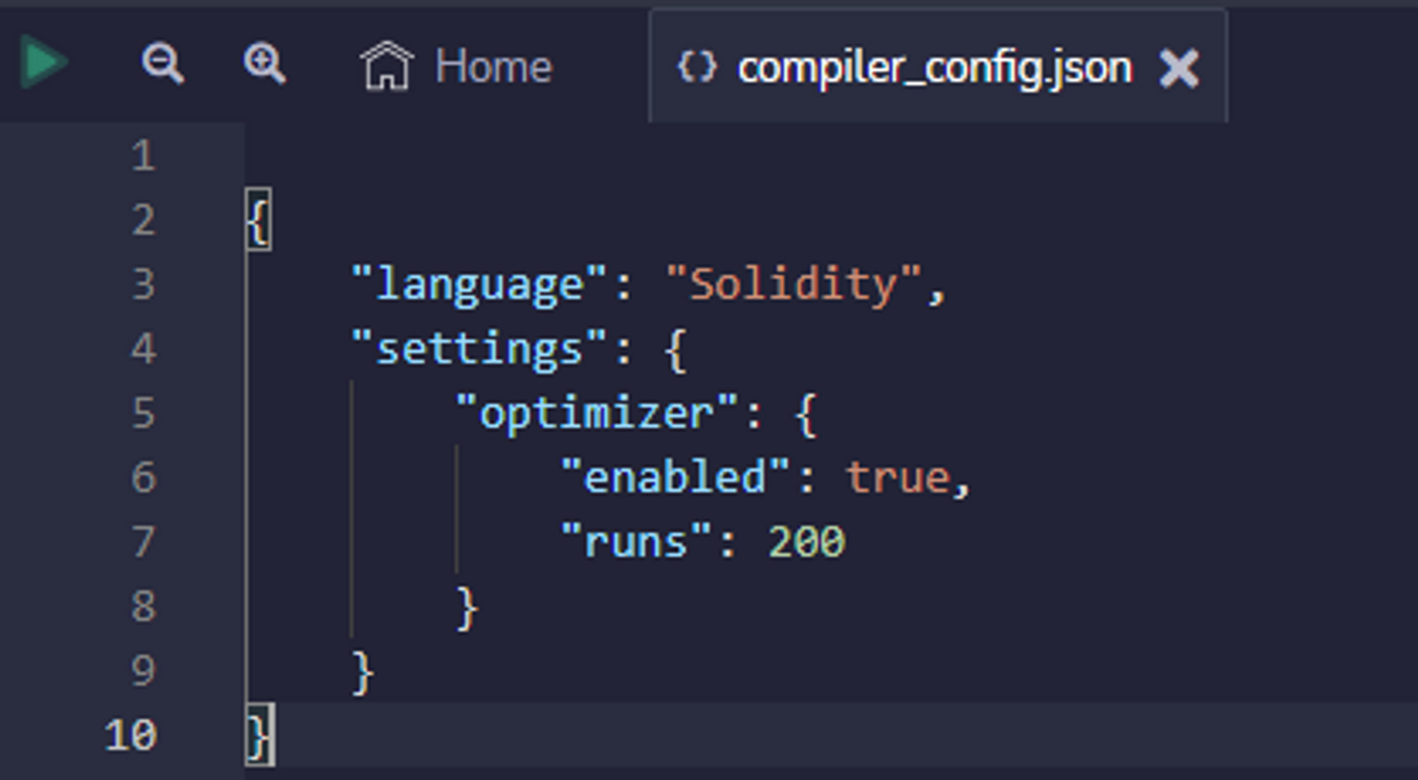1418x780 pixels.
Task: Click closing brace on line 9
Action: pos(362,672)
